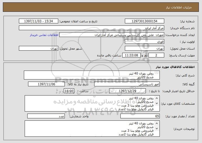The image size is (202, 143).
Task: Click the label توضیحات خریدار
Action: (x=184, y=129)
